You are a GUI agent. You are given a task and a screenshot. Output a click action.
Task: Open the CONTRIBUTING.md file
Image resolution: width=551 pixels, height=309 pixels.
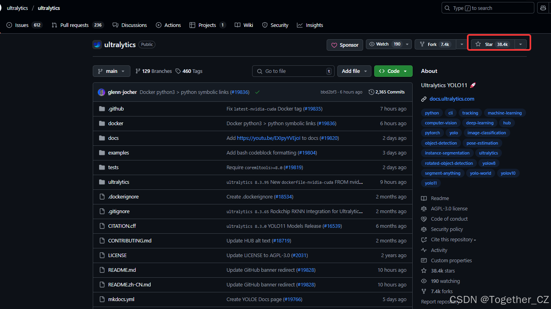point(130,240)
